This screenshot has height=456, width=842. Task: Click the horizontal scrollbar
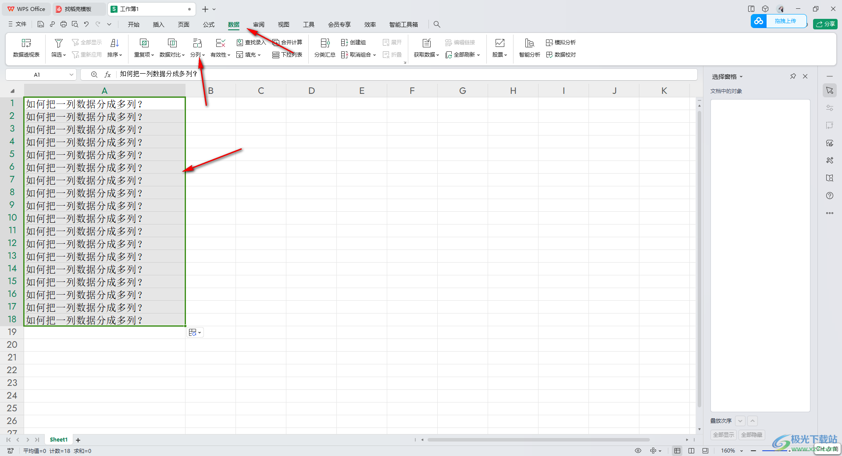[539, 440]
